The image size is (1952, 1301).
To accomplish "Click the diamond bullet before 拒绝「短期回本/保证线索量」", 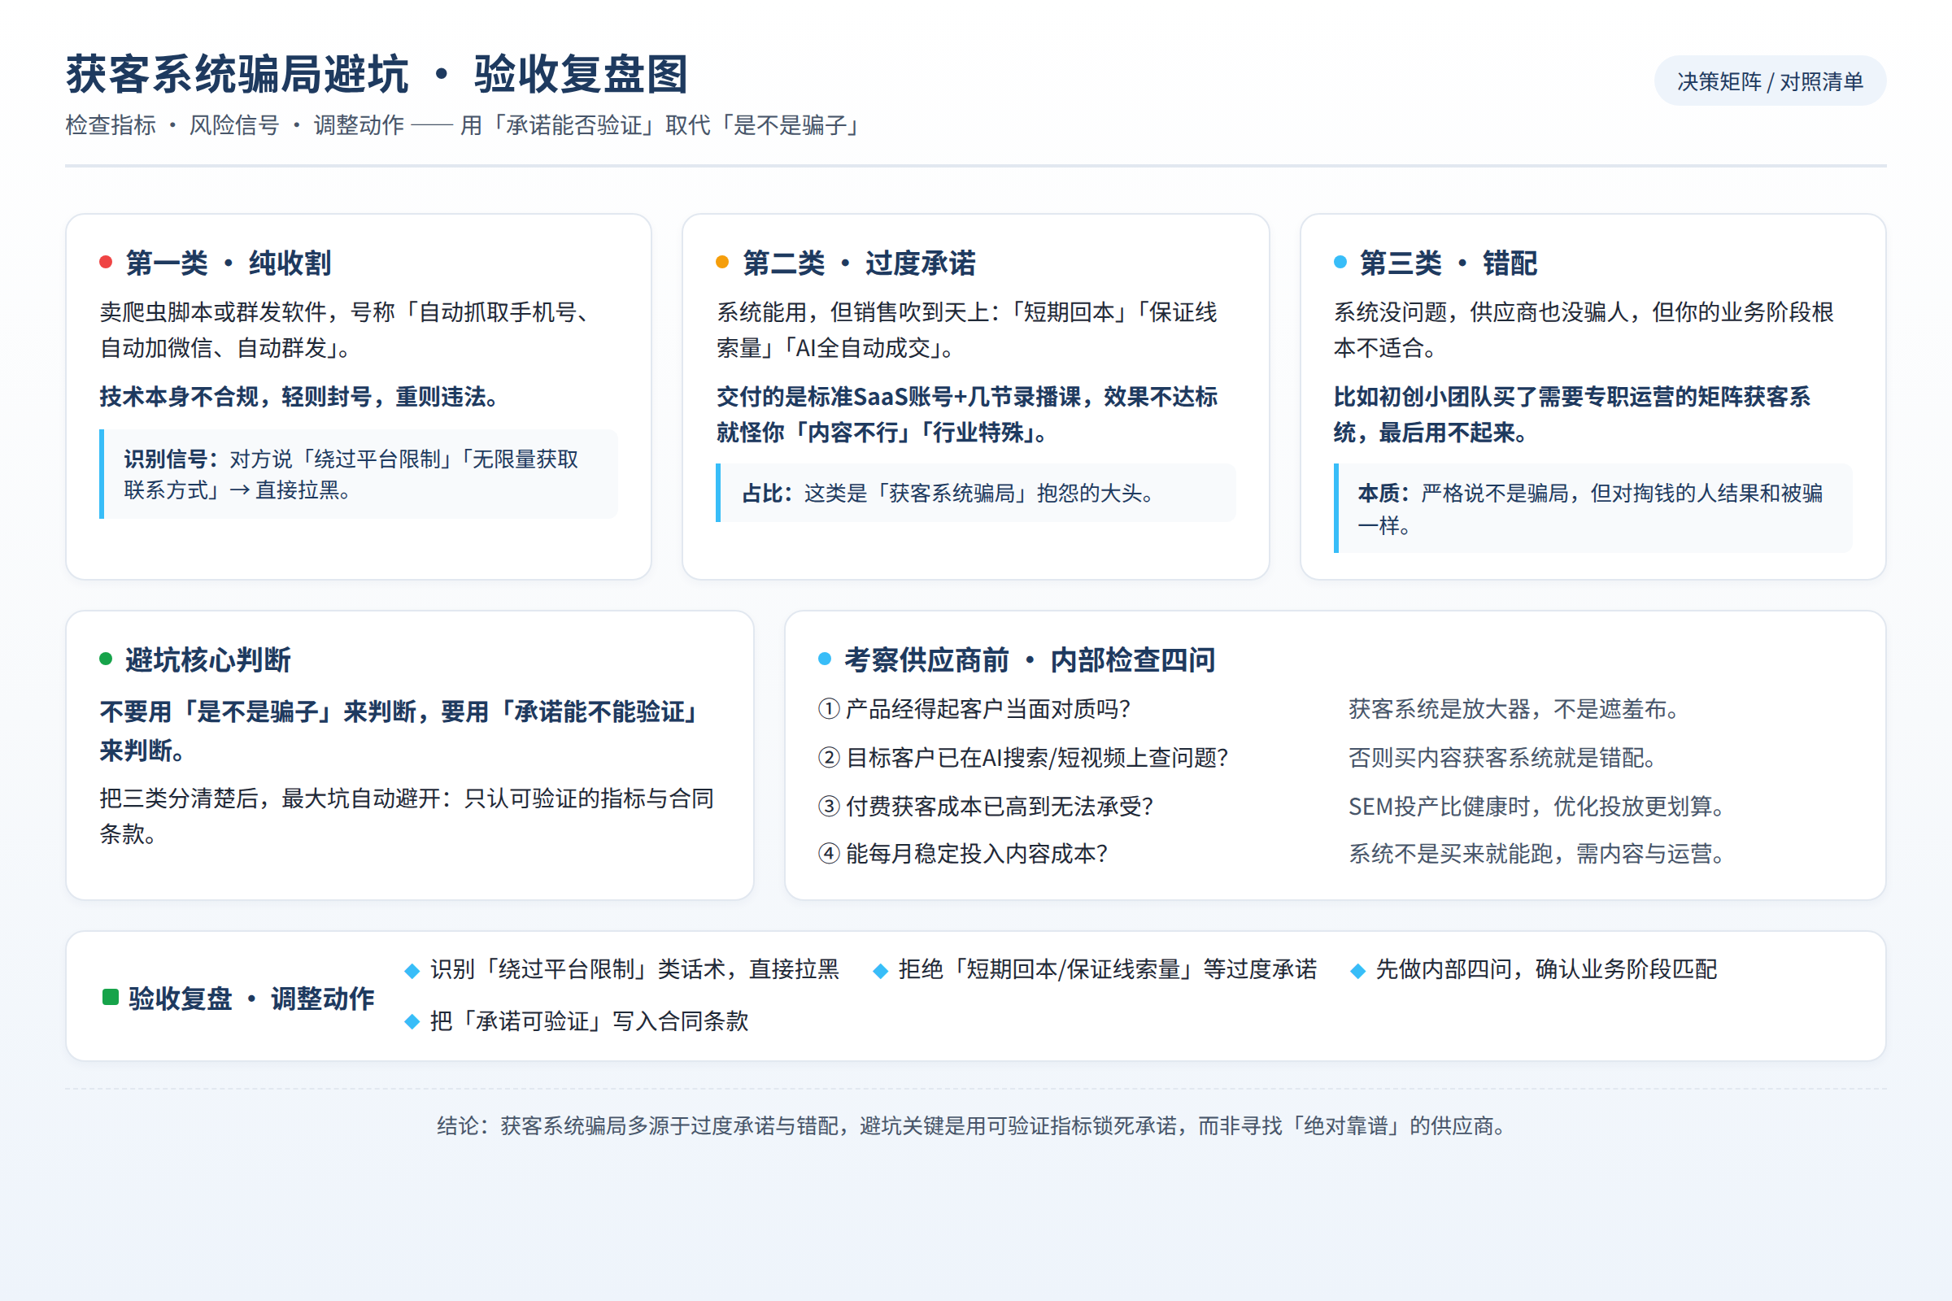I will pos(881,971).
